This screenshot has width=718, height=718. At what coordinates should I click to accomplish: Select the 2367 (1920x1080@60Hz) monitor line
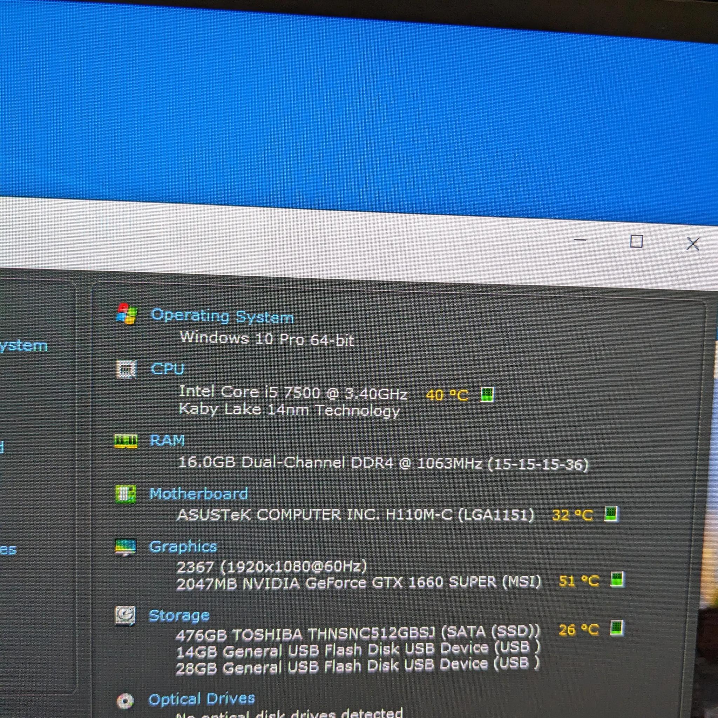point(272,567)
